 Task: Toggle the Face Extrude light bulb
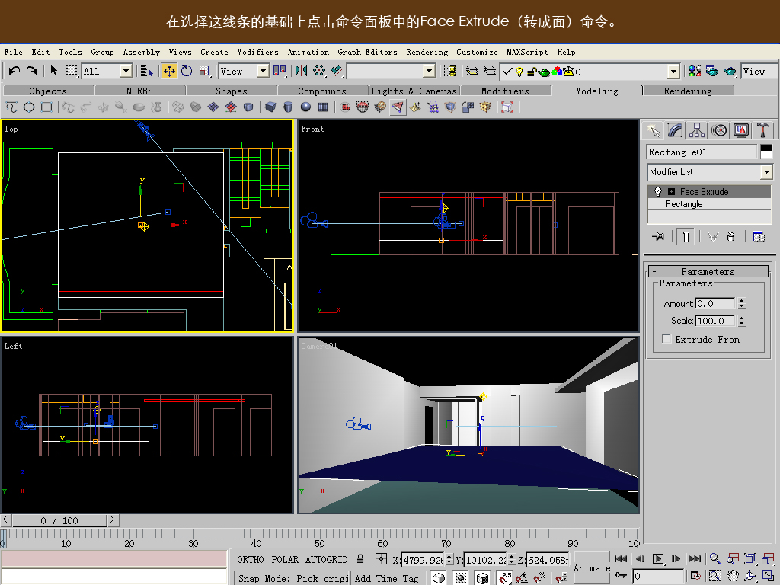(x=658, y=191)
